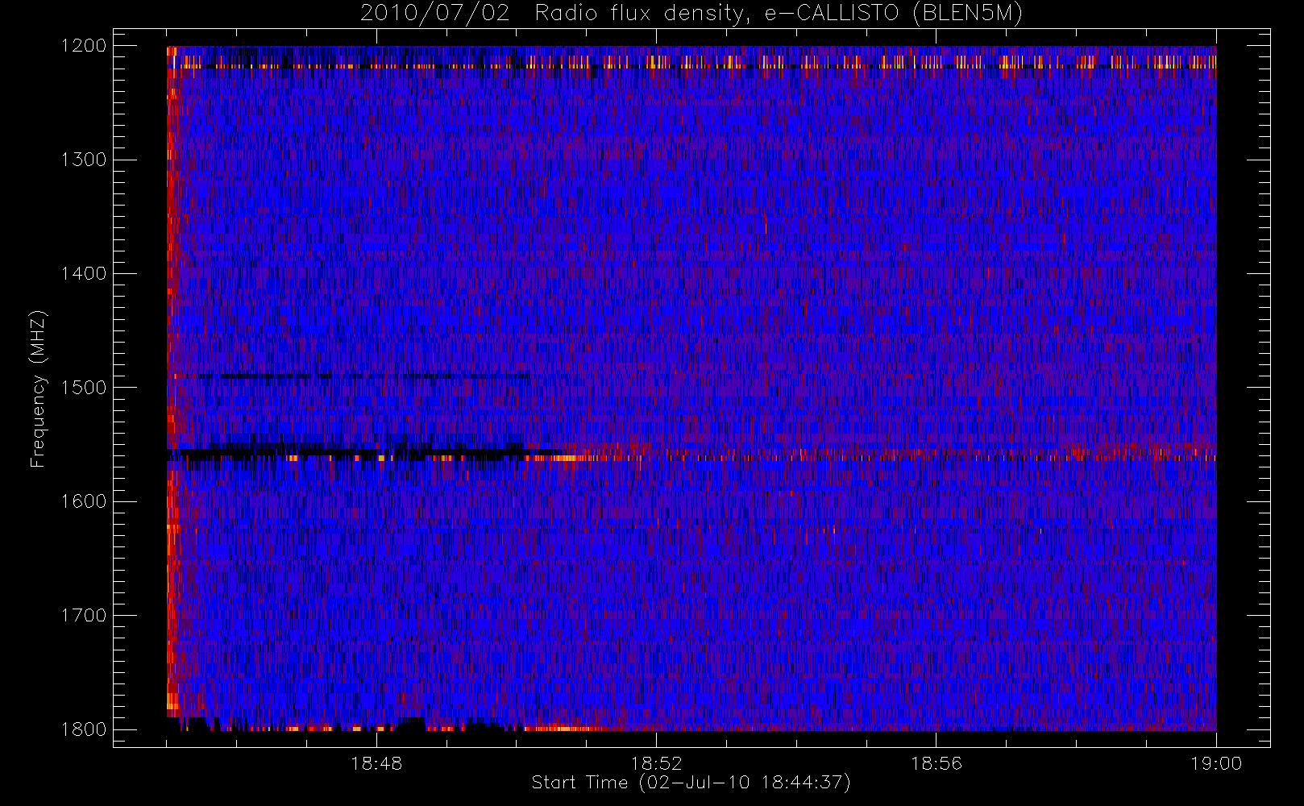Click the 1700 frequency tick label
Screen dimensions: 1304x806
84,616
